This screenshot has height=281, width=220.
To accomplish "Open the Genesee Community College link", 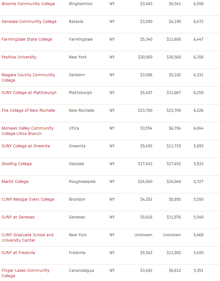I will point(29,22).
